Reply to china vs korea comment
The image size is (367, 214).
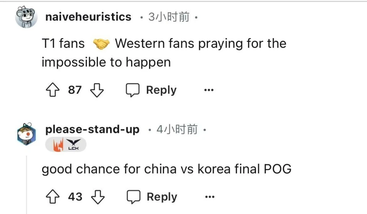pyautogui.click(x=152, y=197)
